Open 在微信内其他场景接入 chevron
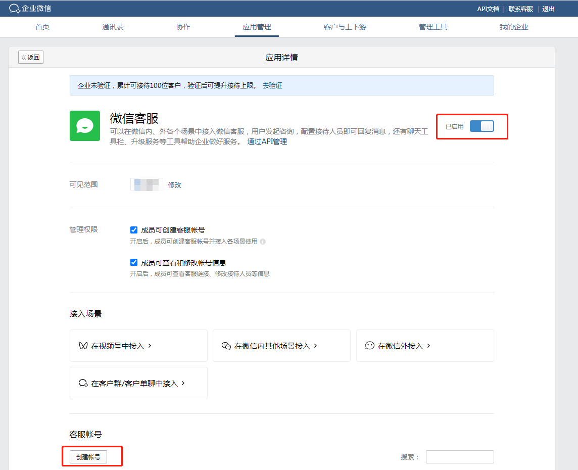The height and width of the screenshot is (470, 578). click(x=316, y=346)
